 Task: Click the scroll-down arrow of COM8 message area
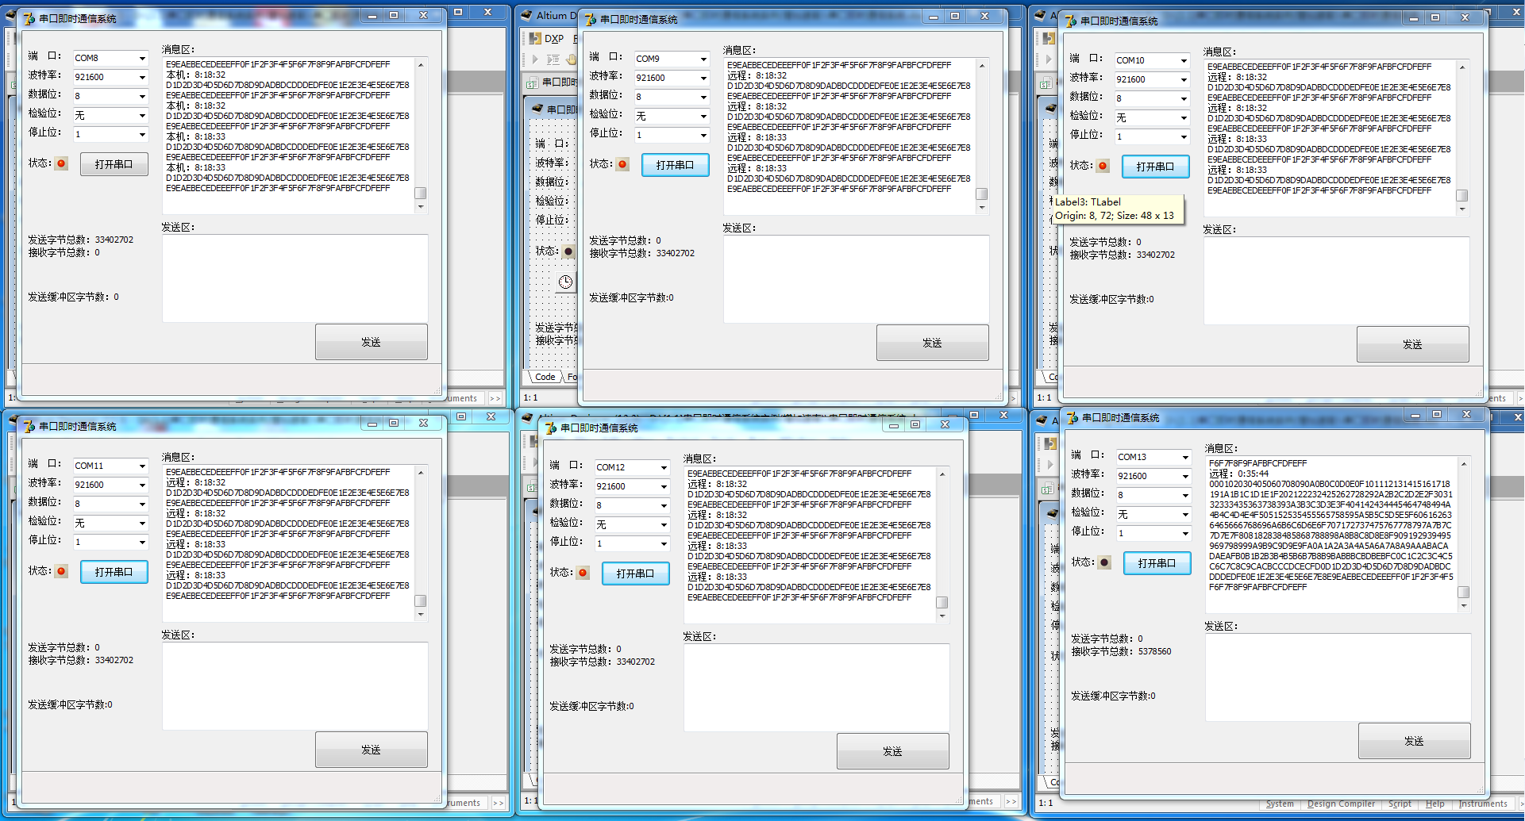420,208
